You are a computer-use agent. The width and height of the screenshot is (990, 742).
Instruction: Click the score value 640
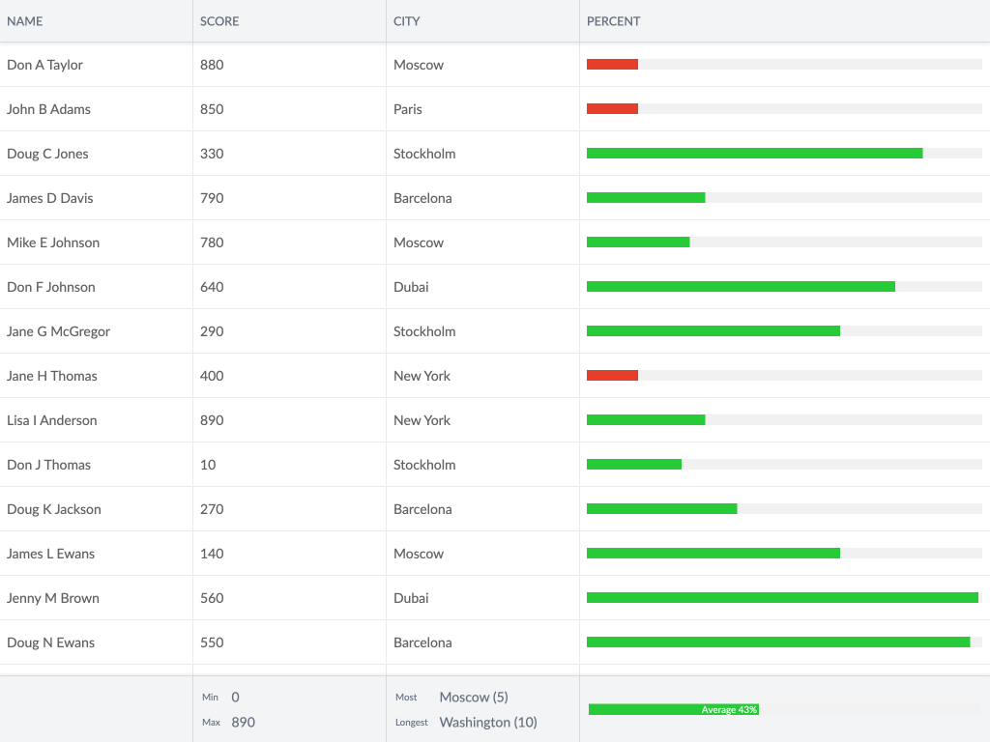click(x=212, y=287)
